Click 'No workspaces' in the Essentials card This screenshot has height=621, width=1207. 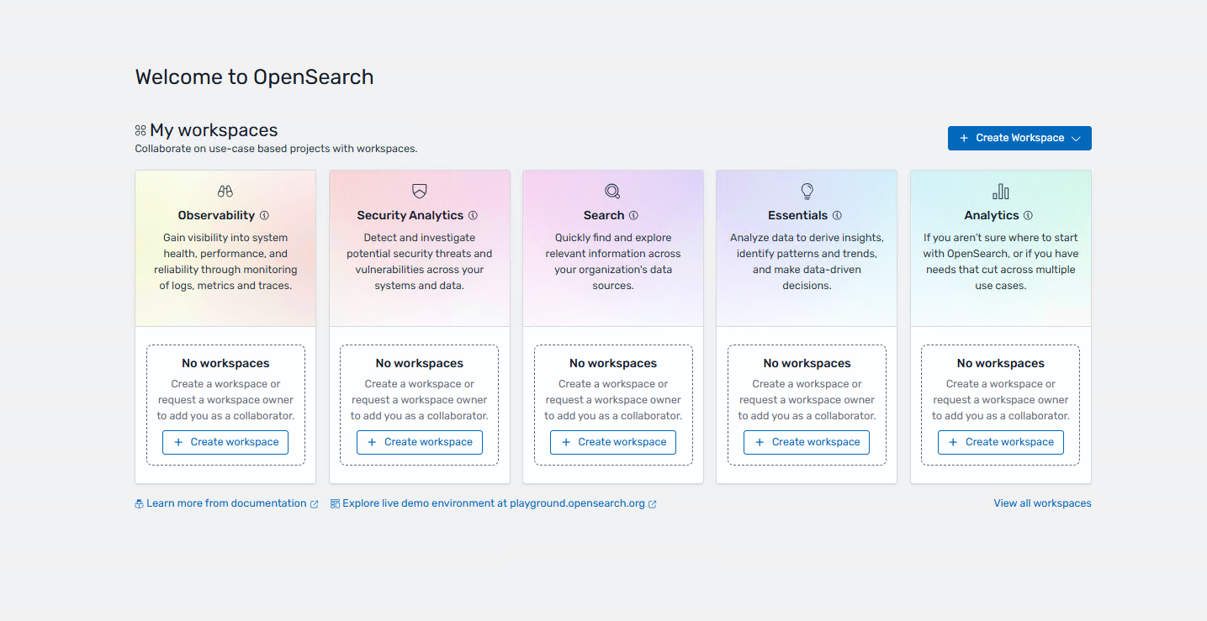807,363
